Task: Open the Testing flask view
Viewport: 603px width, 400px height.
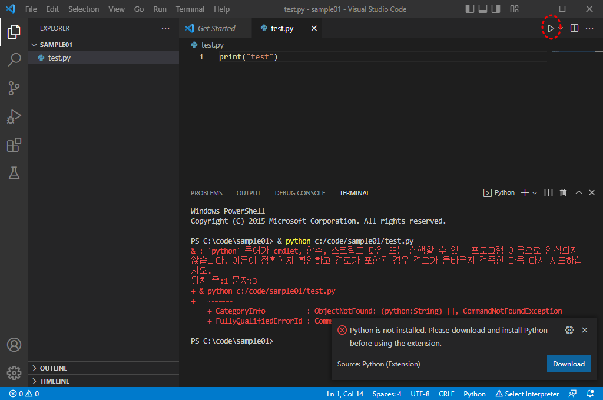Action: tap(14, 173)
